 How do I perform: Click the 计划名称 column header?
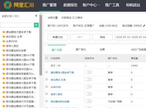coord(55,58)
